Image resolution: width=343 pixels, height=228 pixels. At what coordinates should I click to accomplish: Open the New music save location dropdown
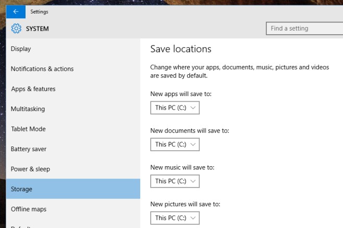175,181
